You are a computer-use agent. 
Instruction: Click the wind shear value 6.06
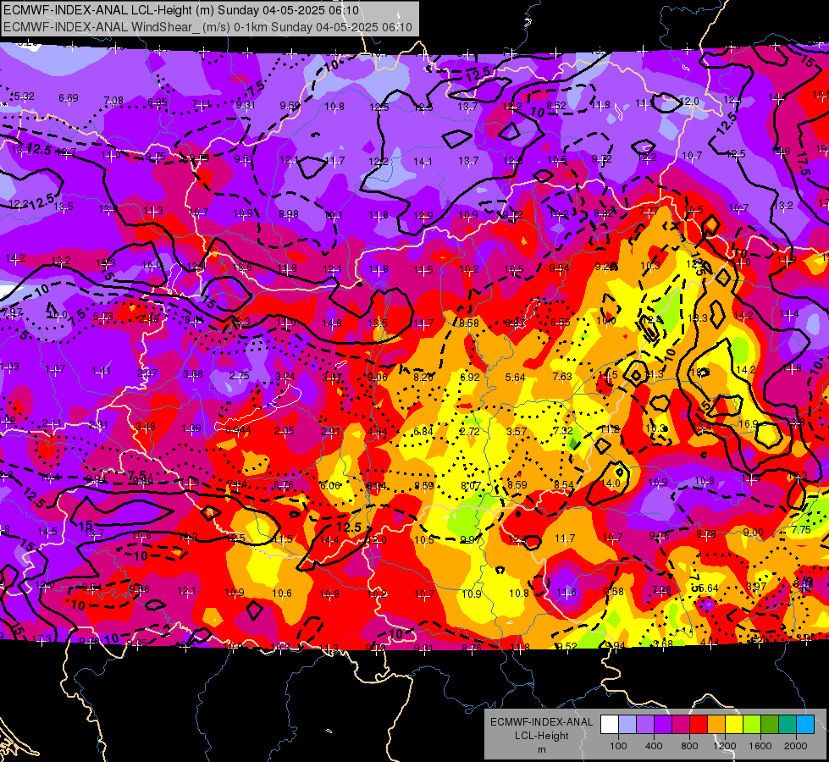point(330,485)
